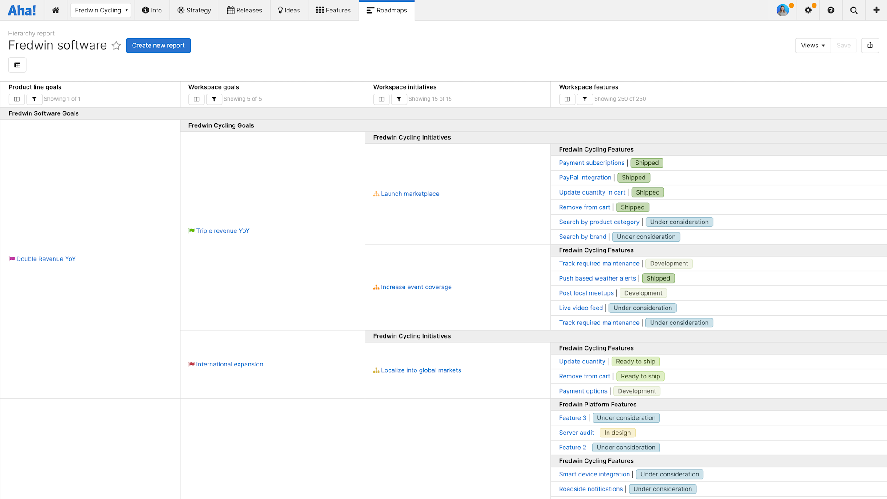Open the help question mark icon
The image size is (887, 499).
[831, 10]
